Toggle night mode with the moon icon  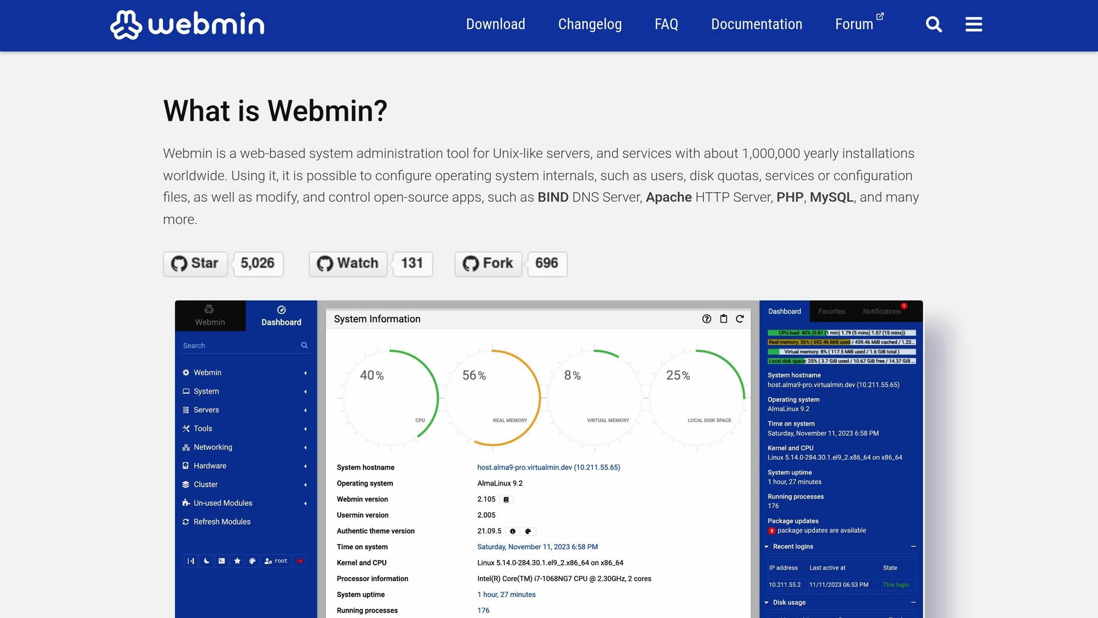point(206,561)
